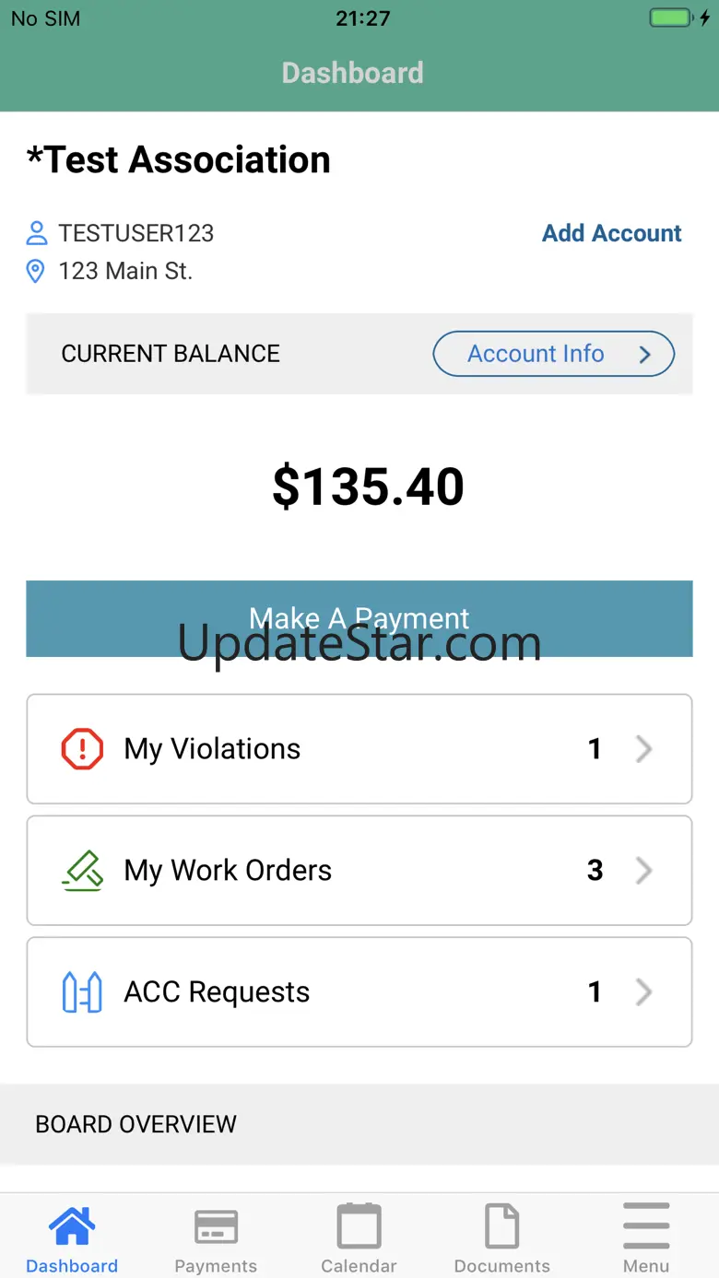
Task: Expand My Violations chevron arrow
Action: 644,749
